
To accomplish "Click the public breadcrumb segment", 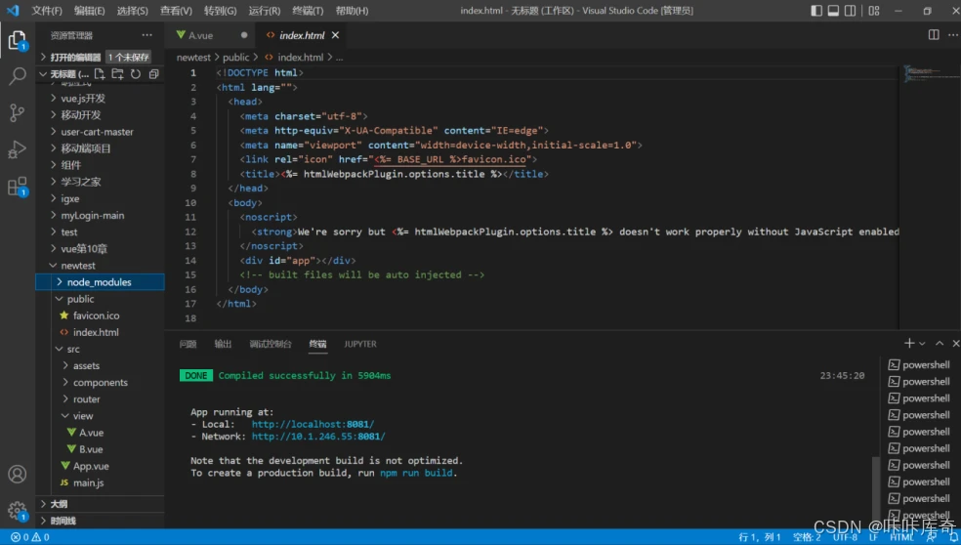I will pos(236,57).
